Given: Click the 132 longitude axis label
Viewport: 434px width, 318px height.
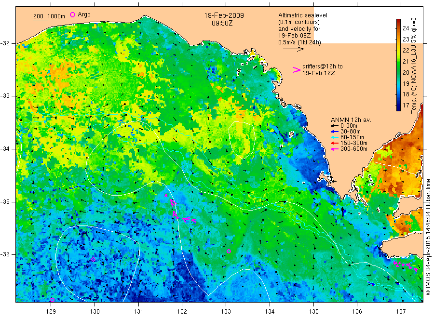Looking at the screenshot, I should point(182,312).
